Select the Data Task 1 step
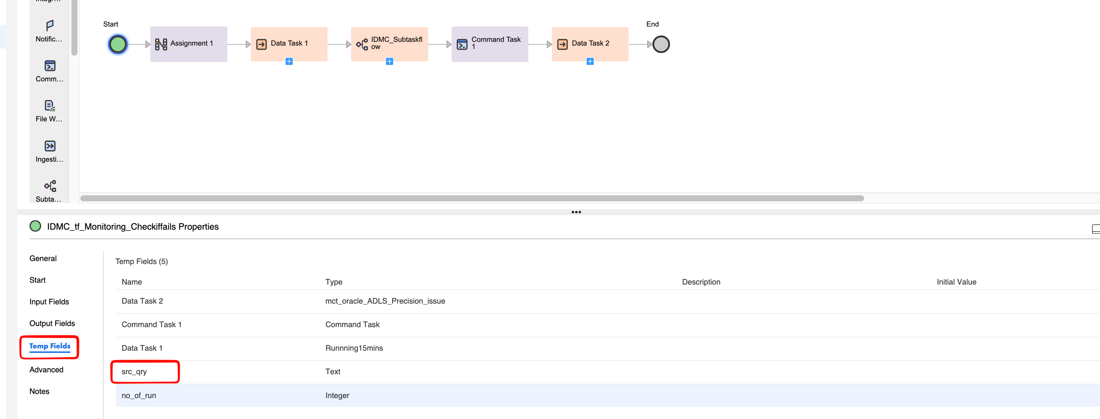The width and height of the screenshot is (1100, 419). (289, 44)
